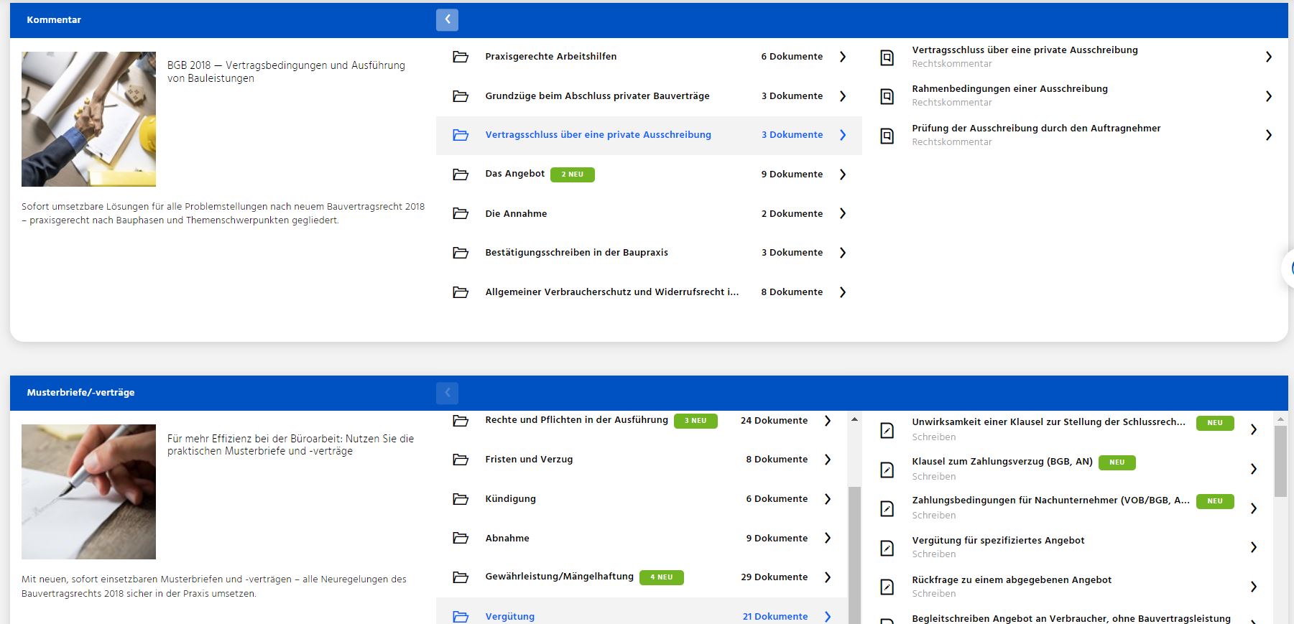Click the blue folder icon for Vertragsschluss
The width and height of the screenshot is (1294, 624).
point(461,135)
